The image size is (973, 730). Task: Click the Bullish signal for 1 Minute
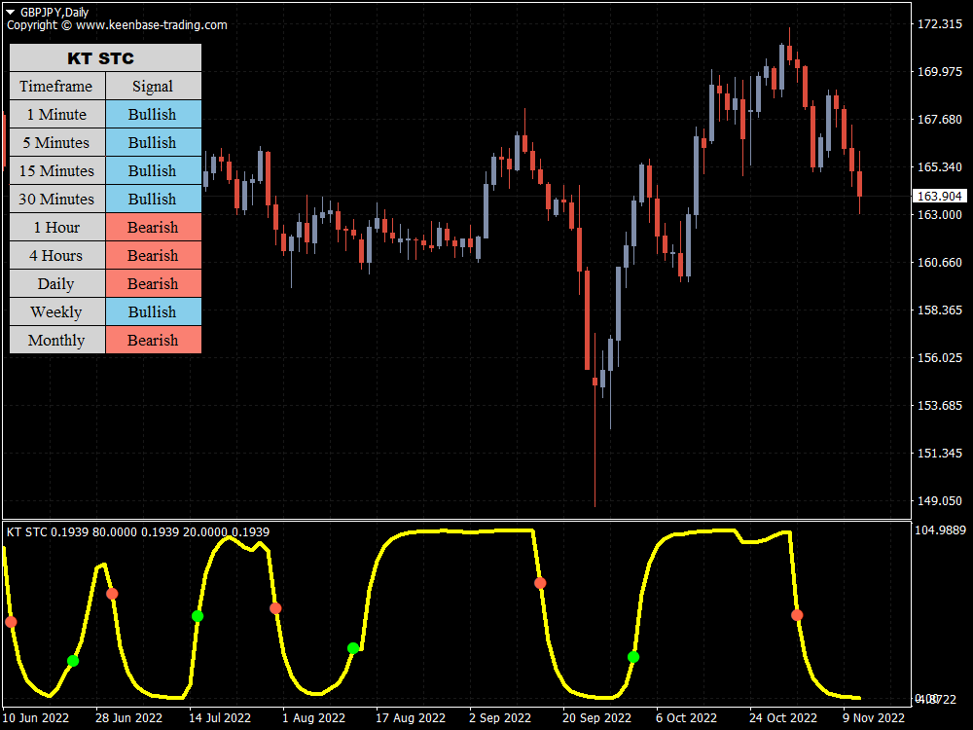[x=154, y=114]
